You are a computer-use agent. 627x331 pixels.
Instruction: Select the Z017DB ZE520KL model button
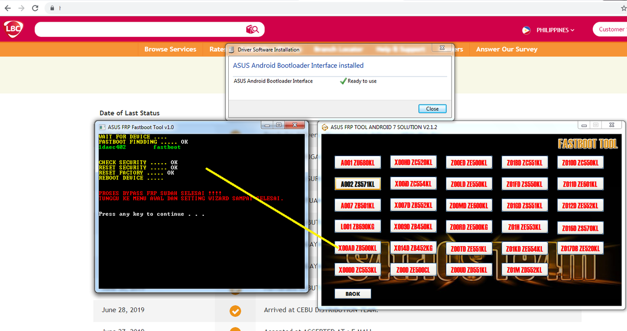coord(580,248)
